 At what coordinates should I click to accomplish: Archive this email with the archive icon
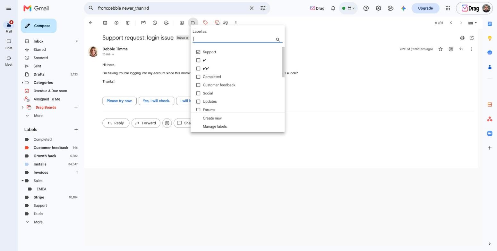tap(105, 23)
